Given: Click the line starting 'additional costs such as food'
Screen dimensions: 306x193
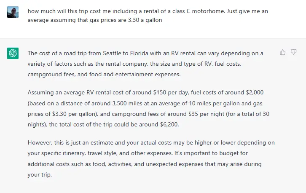Looking at the screenshot, I should (145, 164).
